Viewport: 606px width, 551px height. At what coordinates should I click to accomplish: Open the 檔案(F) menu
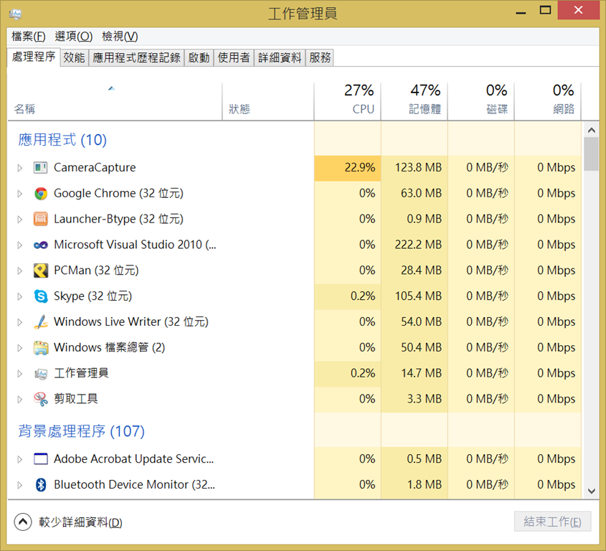point(29,37)
